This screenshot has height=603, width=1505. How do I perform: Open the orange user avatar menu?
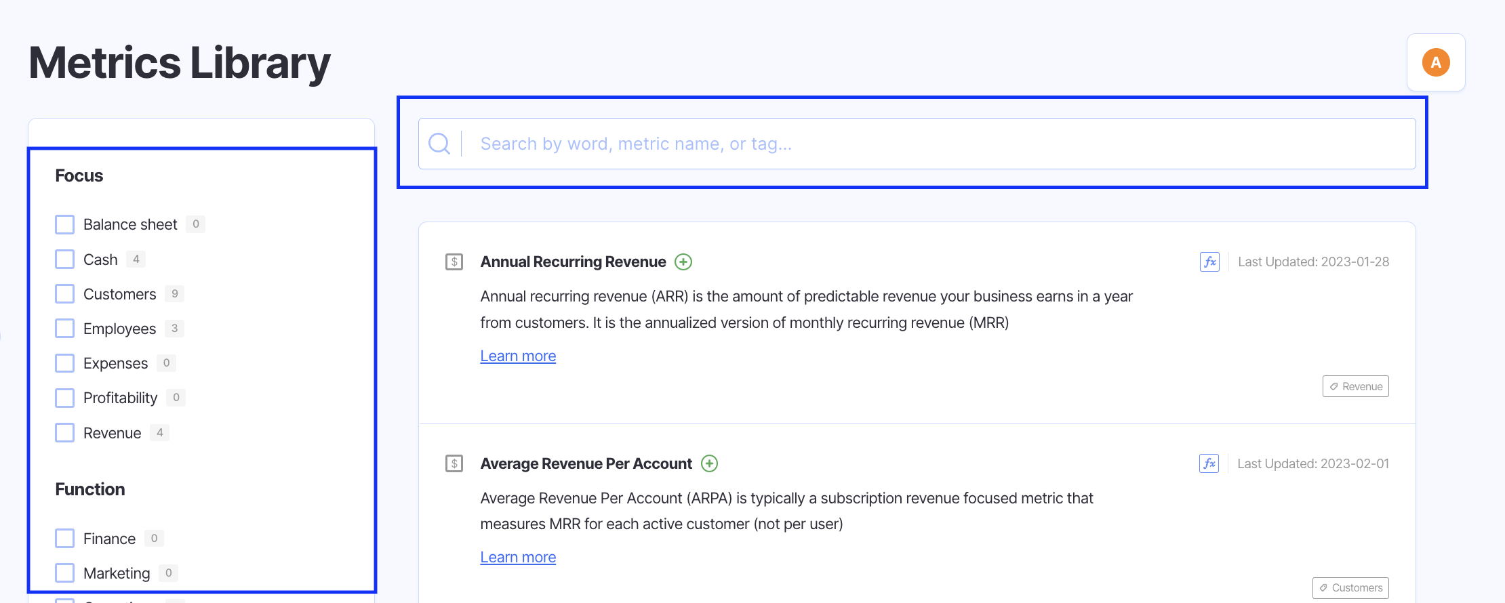point(1436,62)
